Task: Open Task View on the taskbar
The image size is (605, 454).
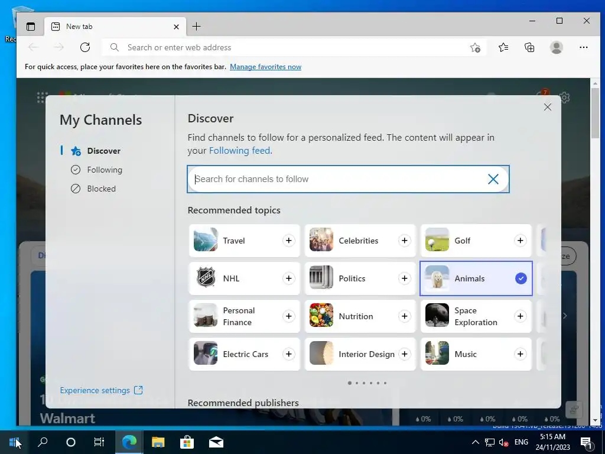Action: click(99, 442)
